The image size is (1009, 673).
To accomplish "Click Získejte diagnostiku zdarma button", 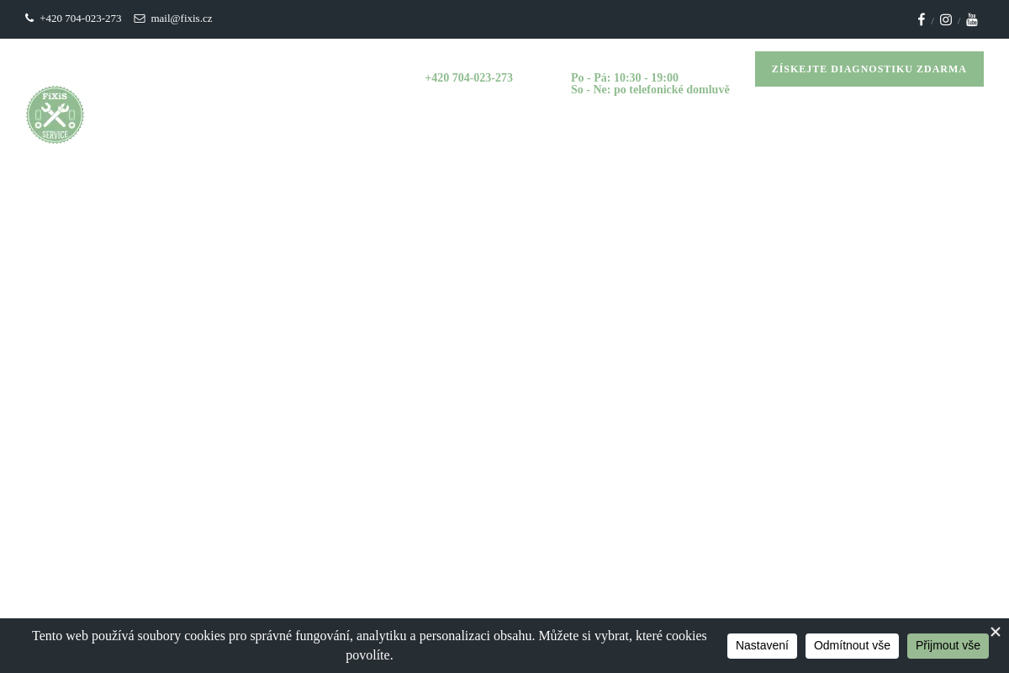I will click(869, 69).
